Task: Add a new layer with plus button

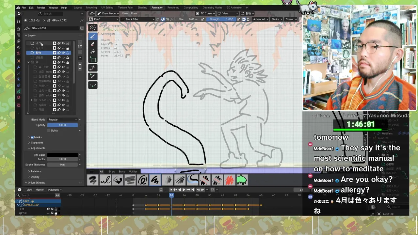Action: [80, 42]
